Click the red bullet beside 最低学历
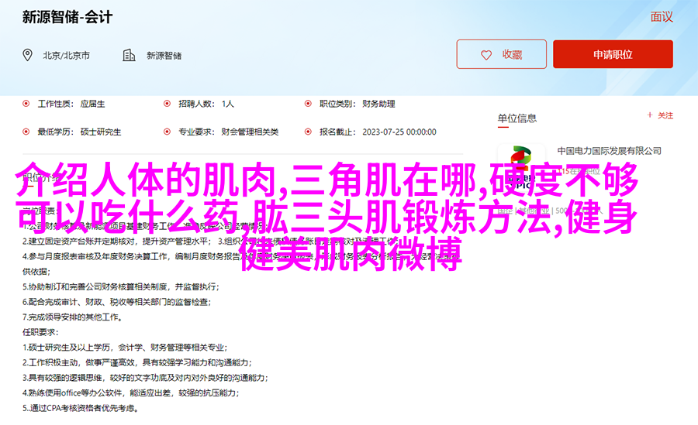698x425 pixels. (x=26, y=132)
